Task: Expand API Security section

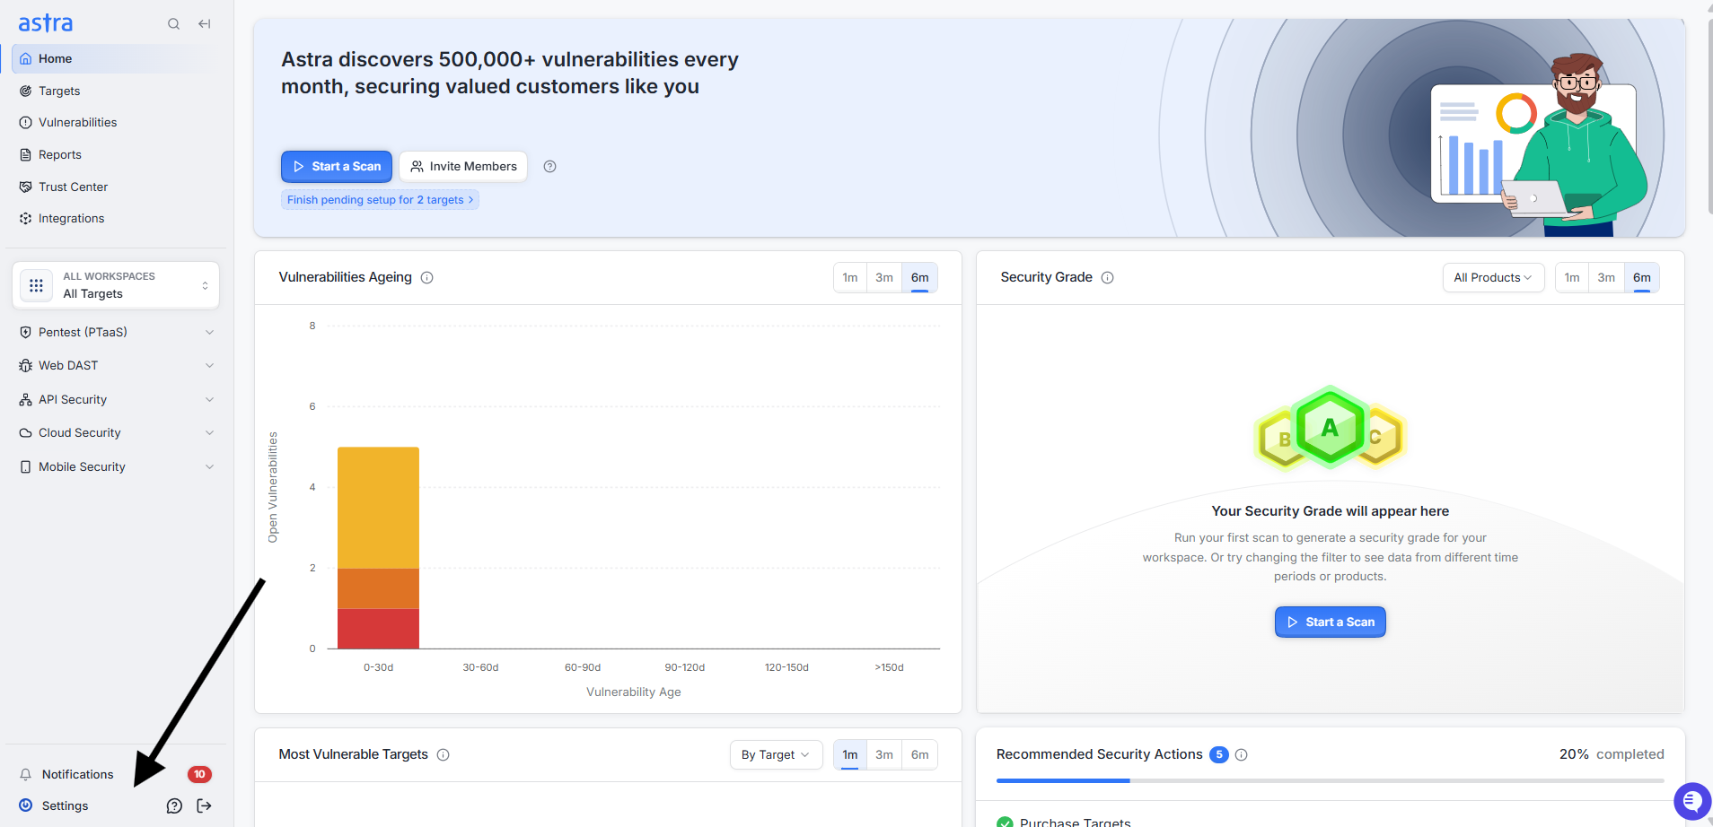Action: click(x=116, y=400)
